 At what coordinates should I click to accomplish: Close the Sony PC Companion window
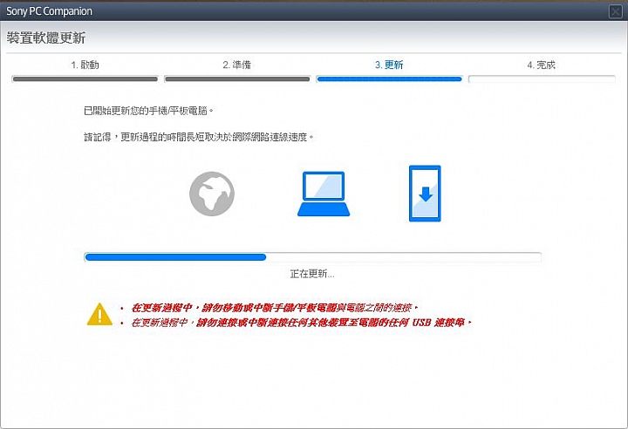pos(616,11)
